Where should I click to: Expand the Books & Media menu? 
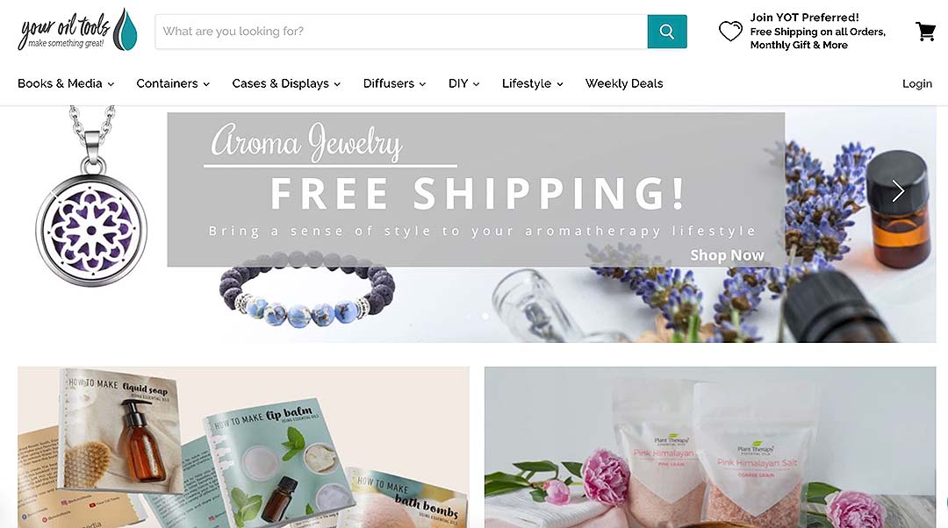click(x=66, y=84)
